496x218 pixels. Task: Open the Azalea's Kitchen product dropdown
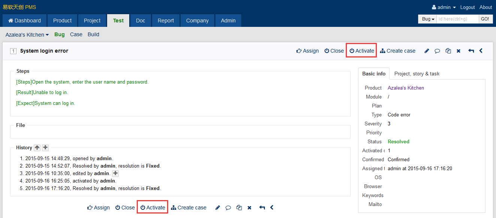[x=27, y=35]
